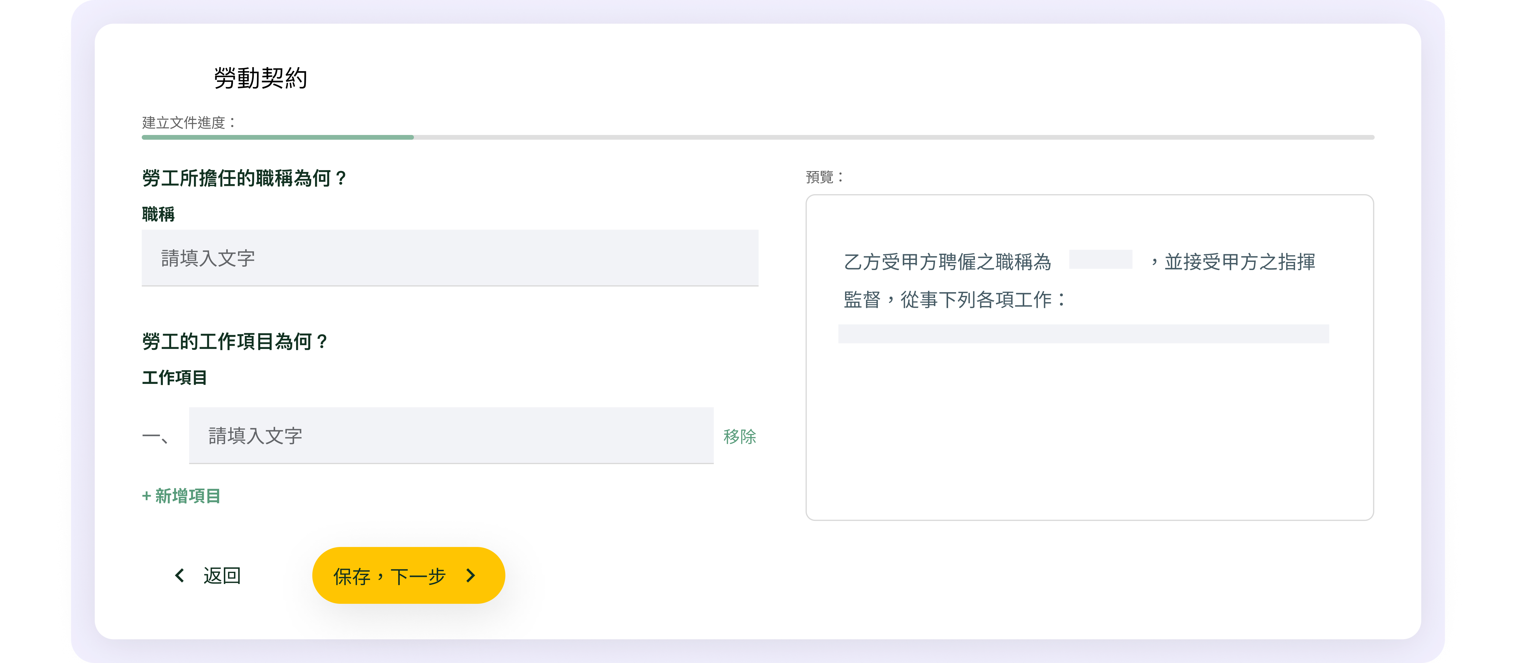Click grey work items placeholder bar in preview

1083,334
